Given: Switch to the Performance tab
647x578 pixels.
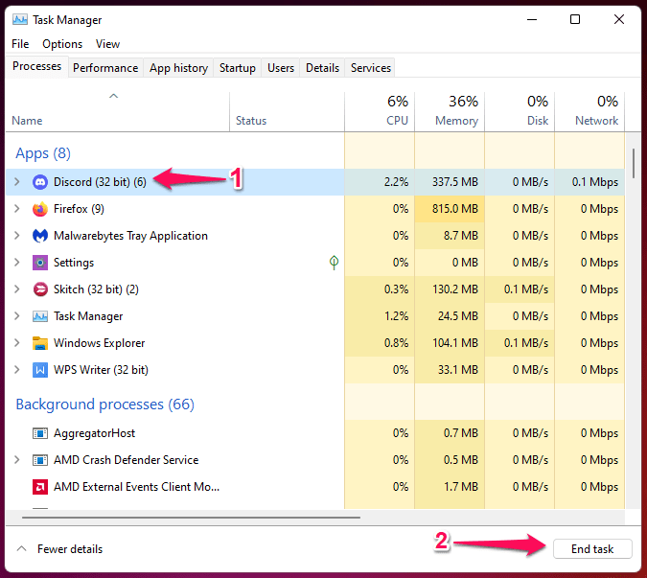Looking at the screenshot, I should (105, 68).
